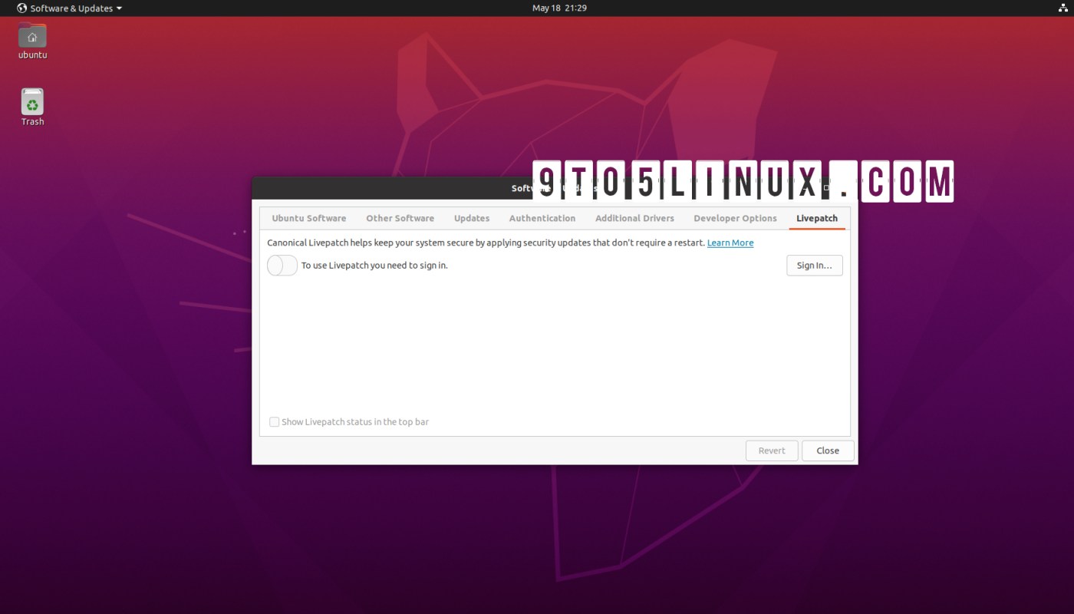The height and width of the screenshot is (614, 1074).
Task: Expand the chevron next to Software & Updates
Action: click(x=119, y=8)
